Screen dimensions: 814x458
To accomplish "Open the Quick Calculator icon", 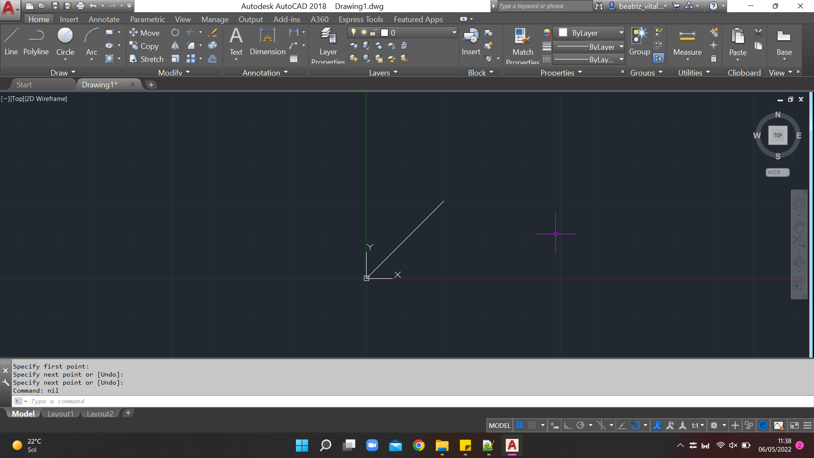I will 714,59.
